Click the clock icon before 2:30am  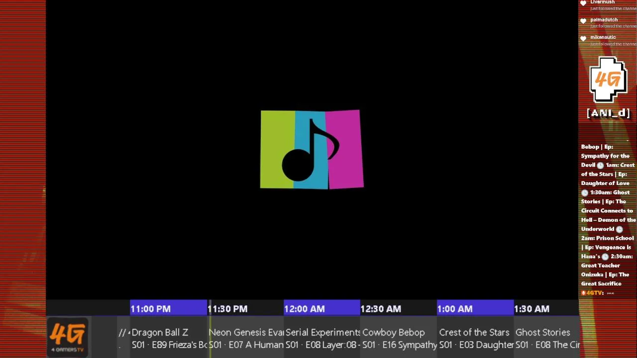point(605,257)
